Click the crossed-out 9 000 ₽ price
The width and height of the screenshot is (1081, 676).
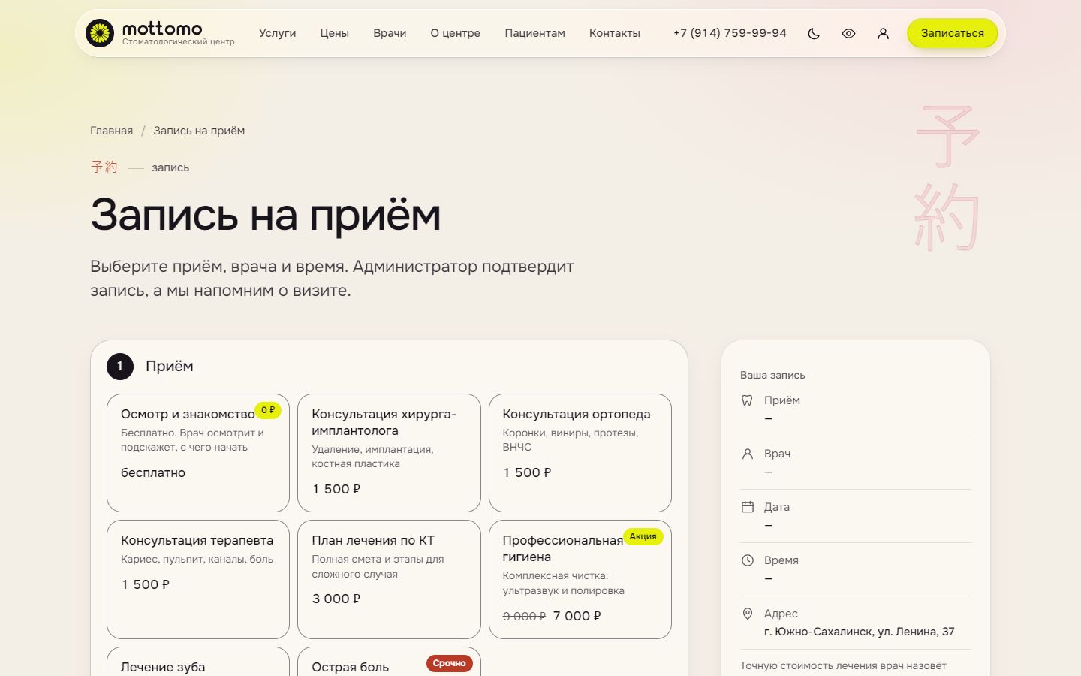524,616
